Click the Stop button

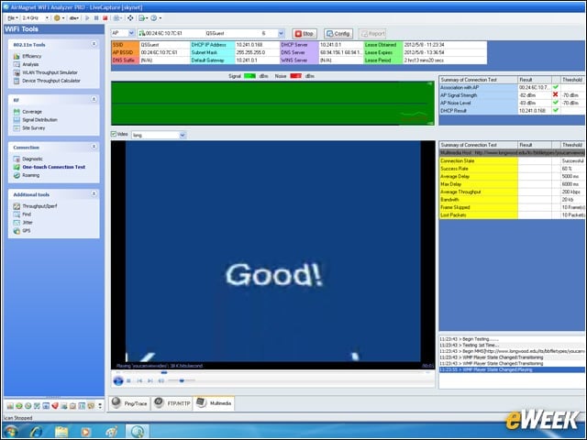(x=305, y=34)
